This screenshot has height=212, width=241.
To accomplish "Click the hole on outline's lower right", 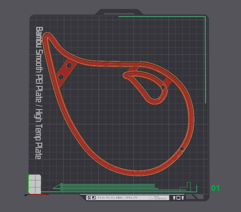I will point(182,149).
